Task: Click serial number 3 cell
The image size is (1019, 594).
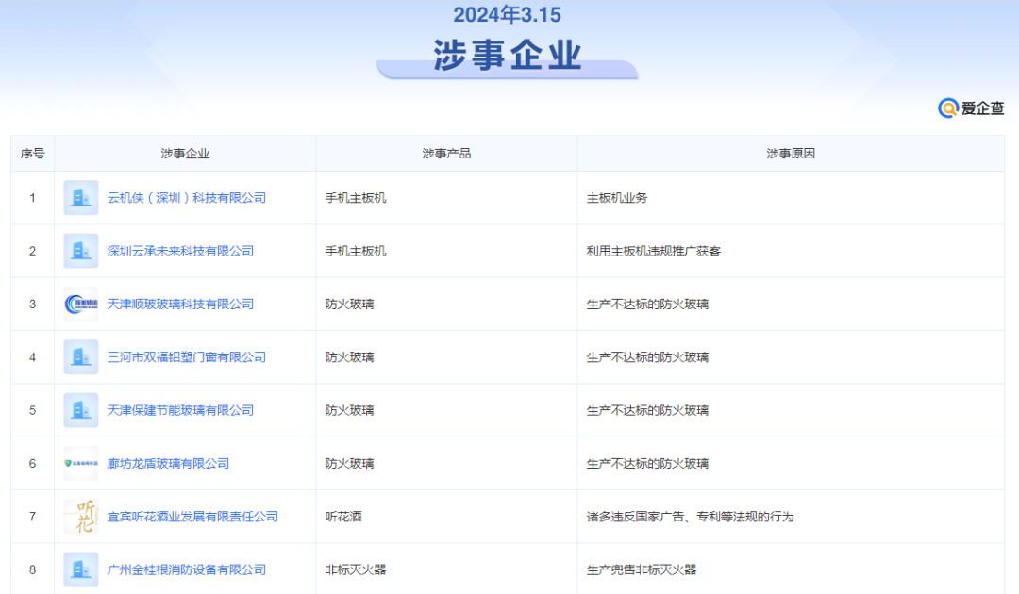Action: [32, 304]
